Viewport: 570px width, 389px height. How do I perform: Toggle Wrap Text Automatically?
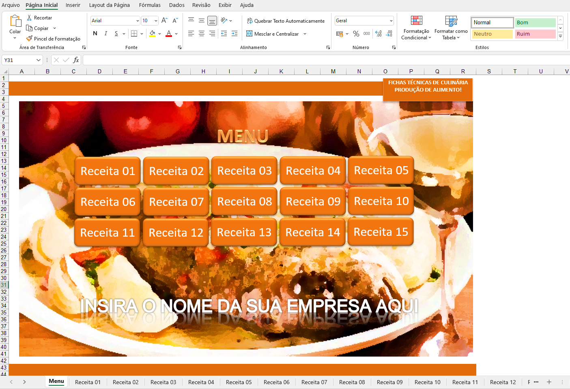coord(286,21)
